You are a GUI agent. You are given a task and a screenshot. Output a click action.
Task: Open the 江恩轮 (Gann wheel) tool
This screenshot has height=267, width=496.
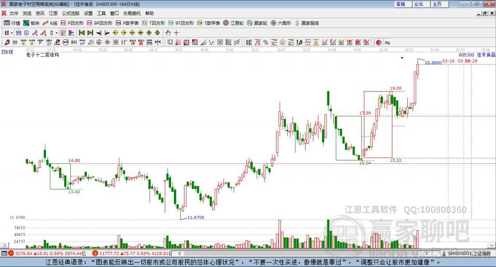click(x=233, y=23)
